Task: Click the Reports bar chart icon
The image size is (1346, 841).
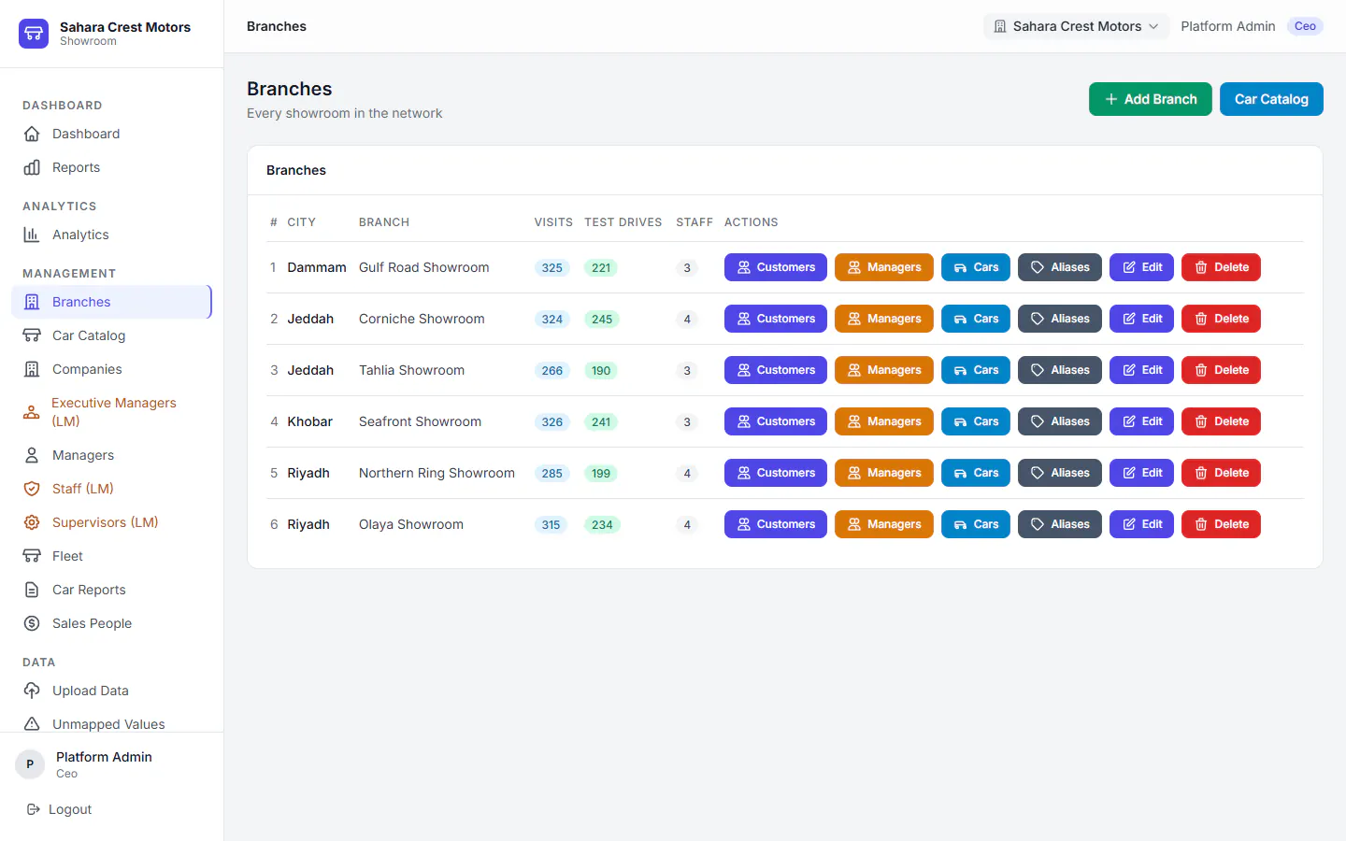Action: click(32, 167)
